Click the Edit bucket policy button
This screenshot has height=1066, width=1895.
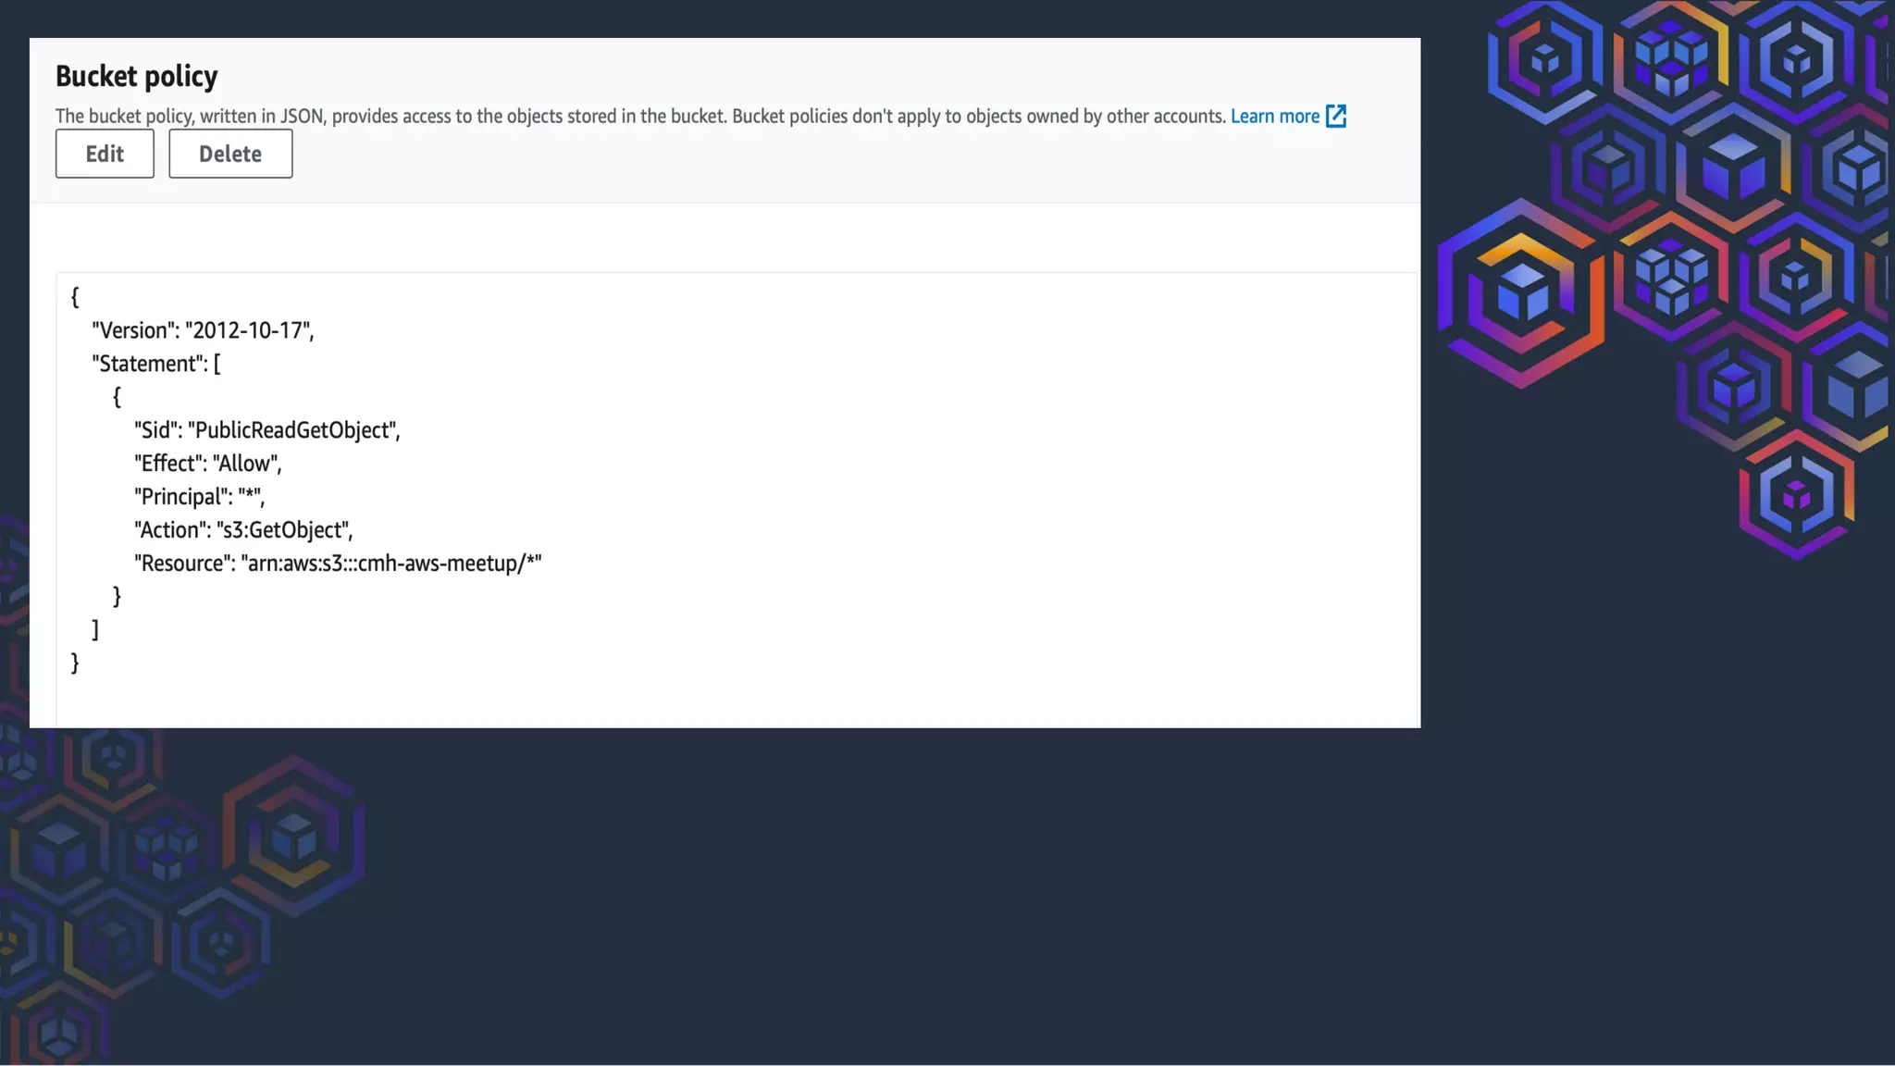pos(105,154)
